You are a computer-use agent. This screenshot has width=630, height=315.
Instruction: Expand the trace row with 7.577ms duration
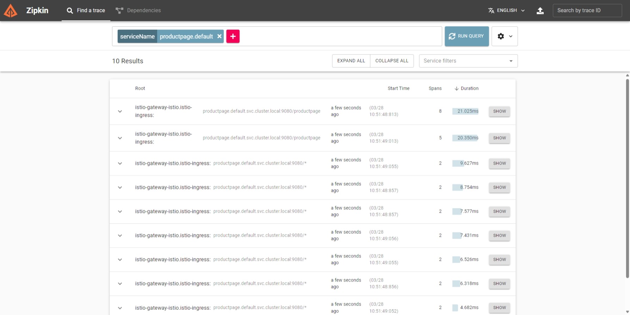[x=120, y=212]
